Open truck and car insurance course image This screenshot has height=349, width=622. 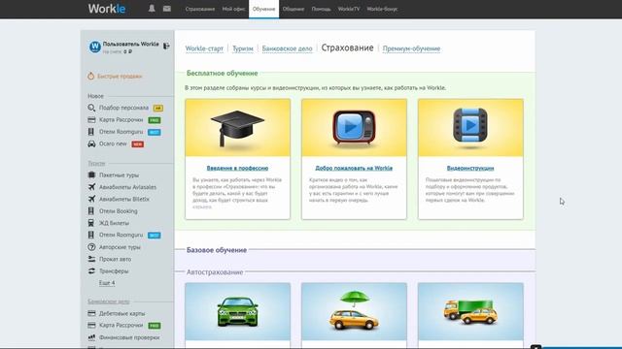click(x=470, y=311)
